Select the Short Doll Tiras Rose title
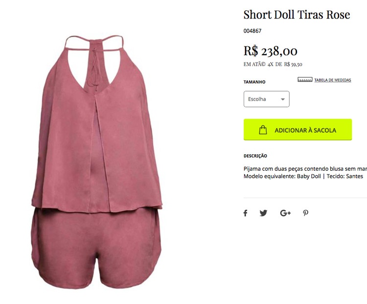 [x=297, y=15]
